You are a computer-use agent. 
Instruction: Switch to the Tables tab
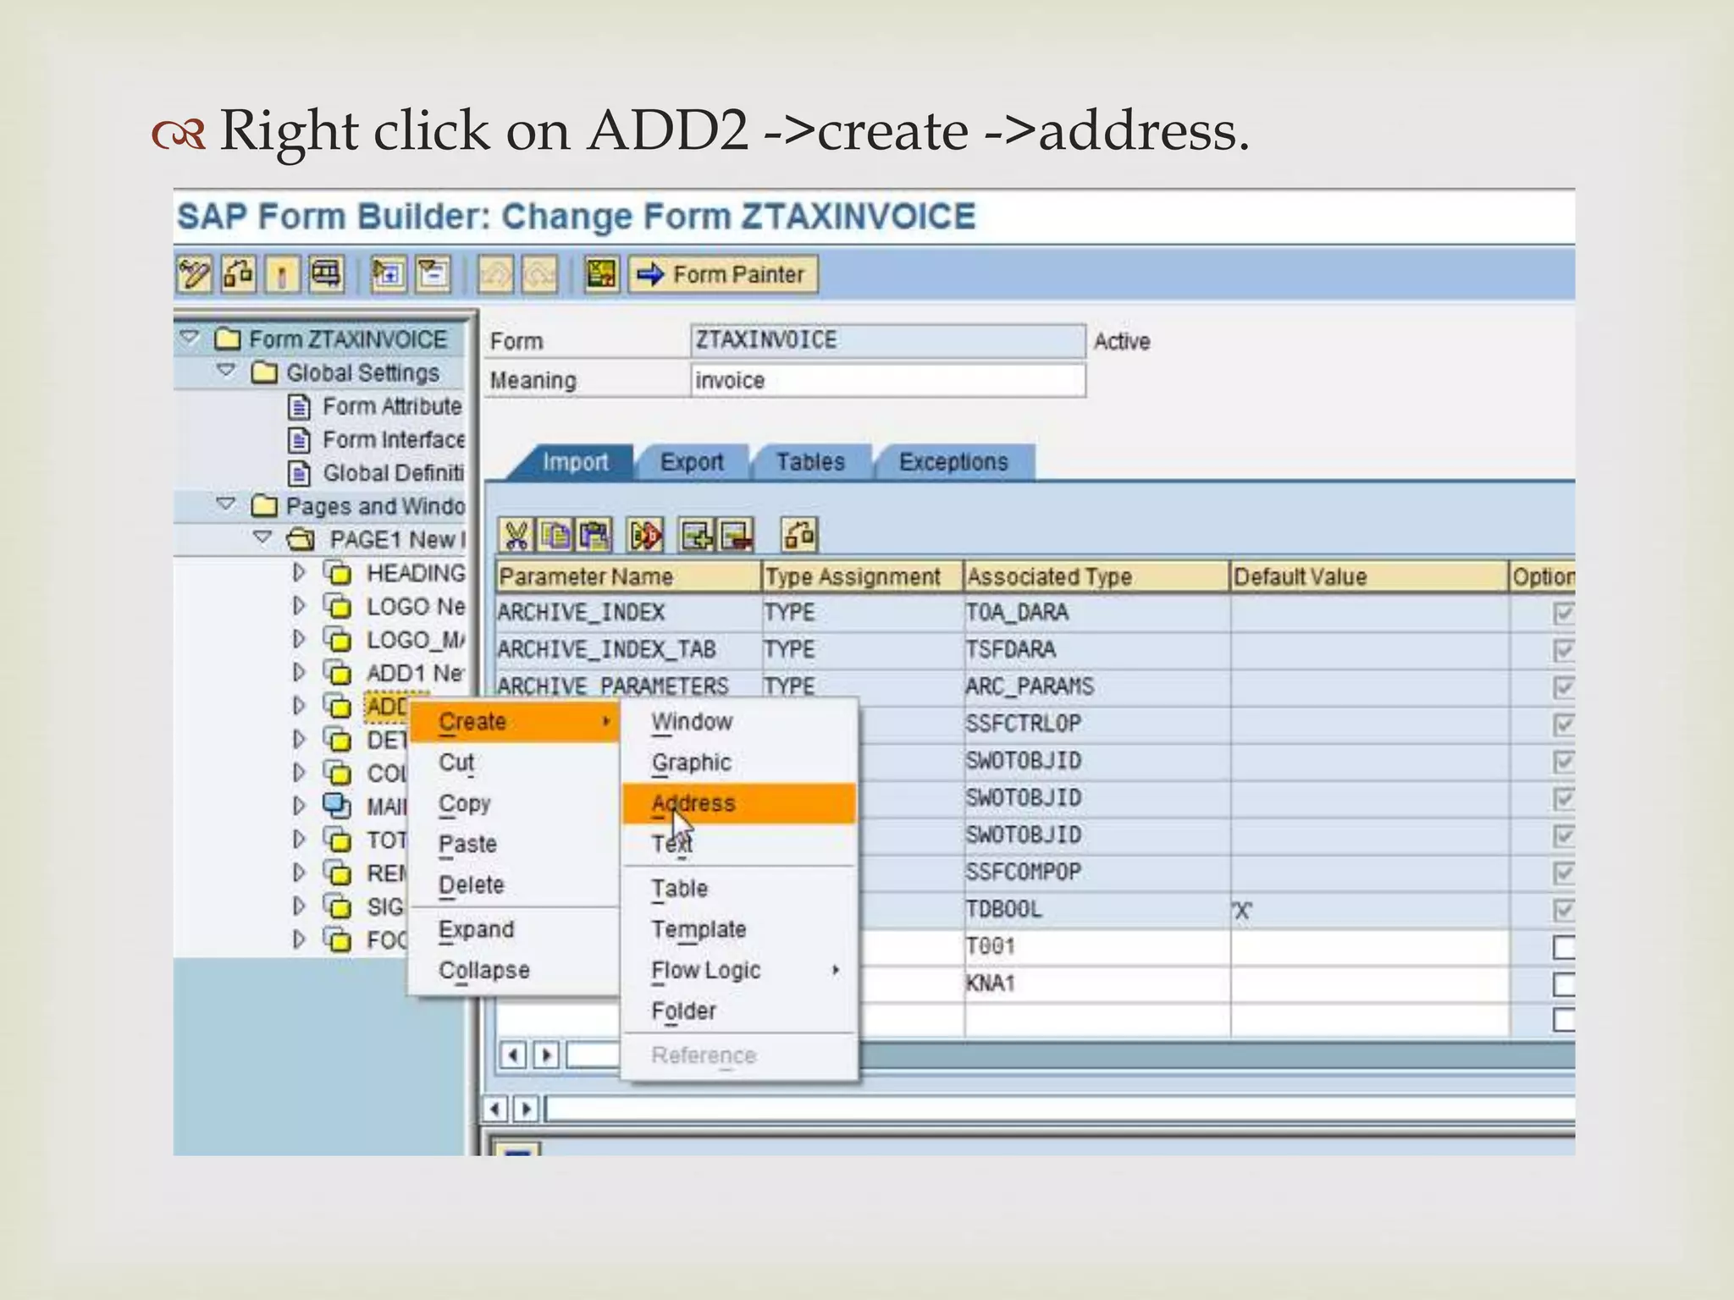tap(810, 462)
